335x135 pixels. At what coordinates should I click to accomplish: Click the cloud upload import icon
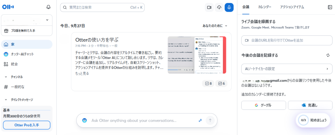coord(219,7)
